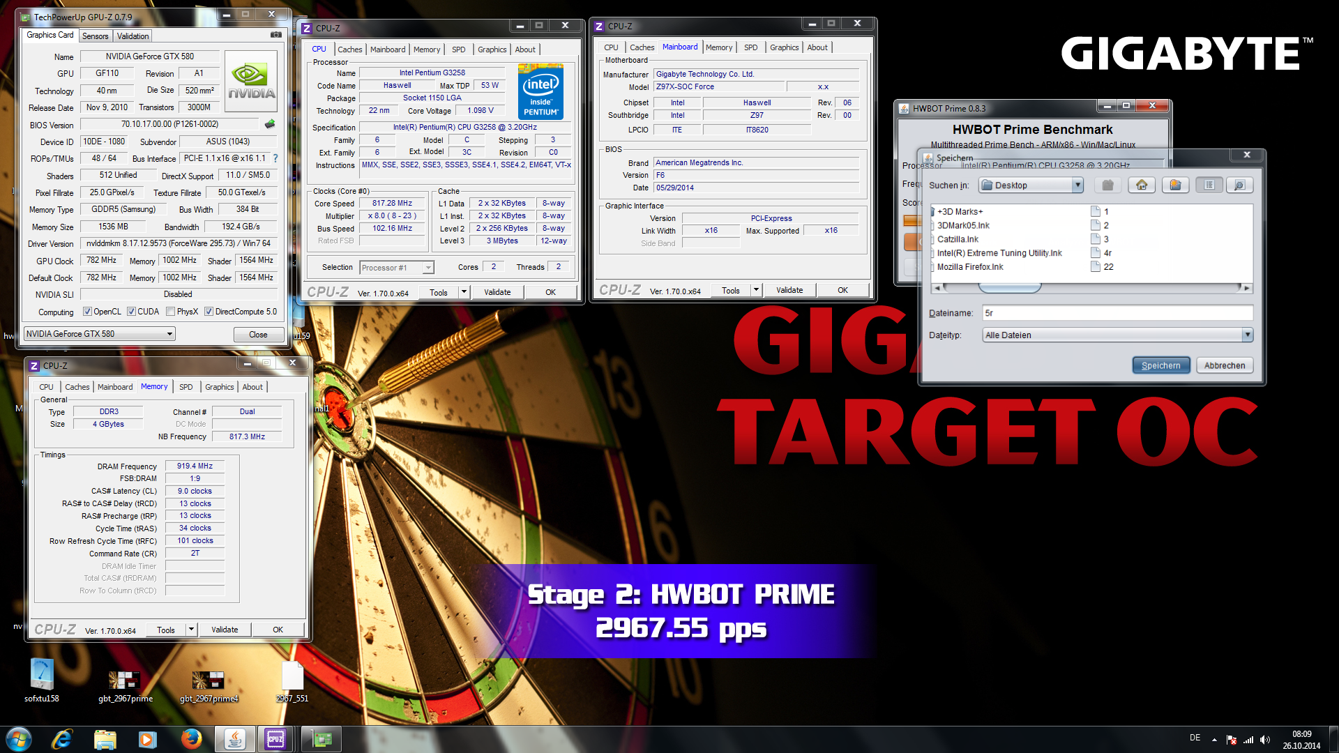Open the GeForce GTX 580 GPU selector dropdown
1339x753 pixels.
[x=99, y=334]
